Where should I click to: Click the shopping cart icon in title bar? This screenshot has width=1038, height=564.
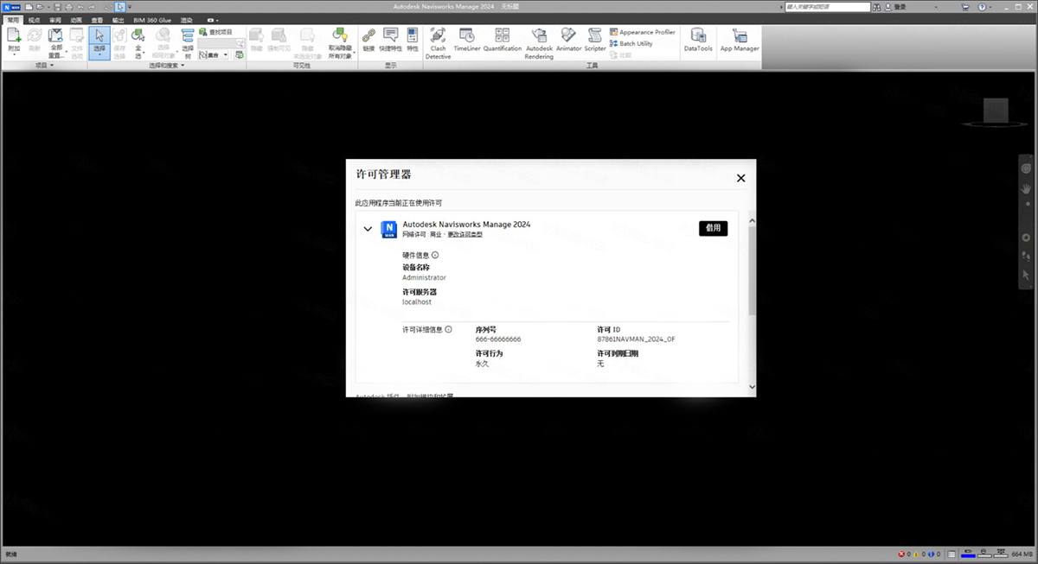(x=964, y=7)
